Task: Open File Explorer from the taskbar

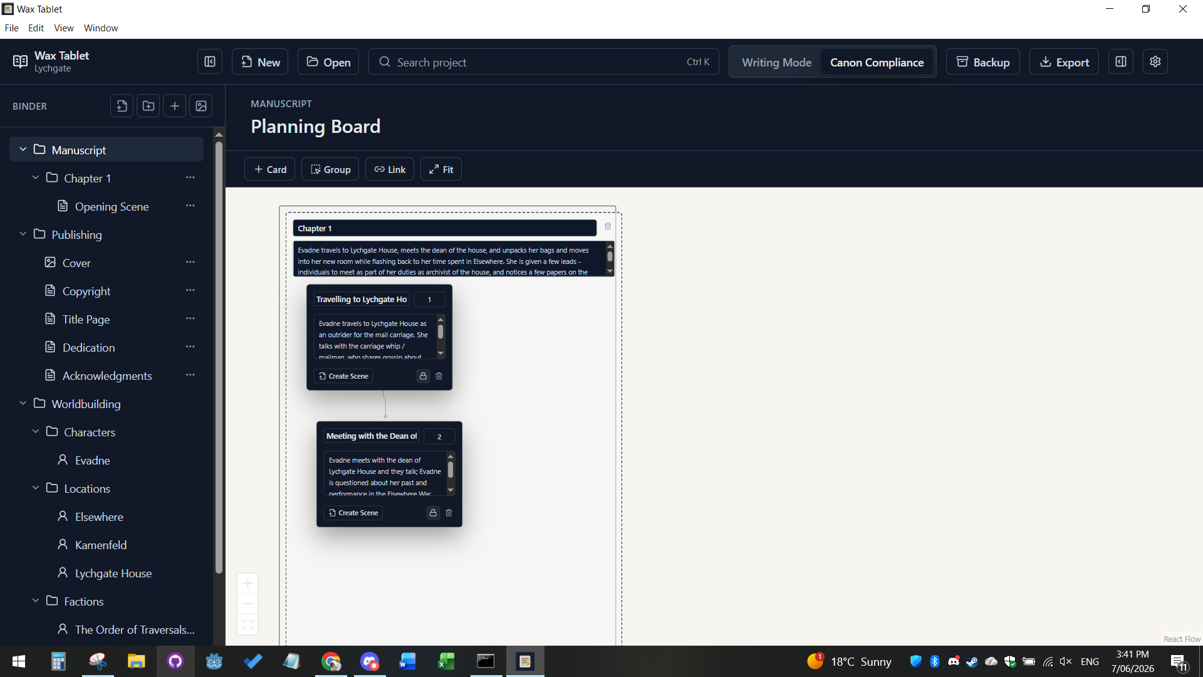Action: [x=136, y=661]
